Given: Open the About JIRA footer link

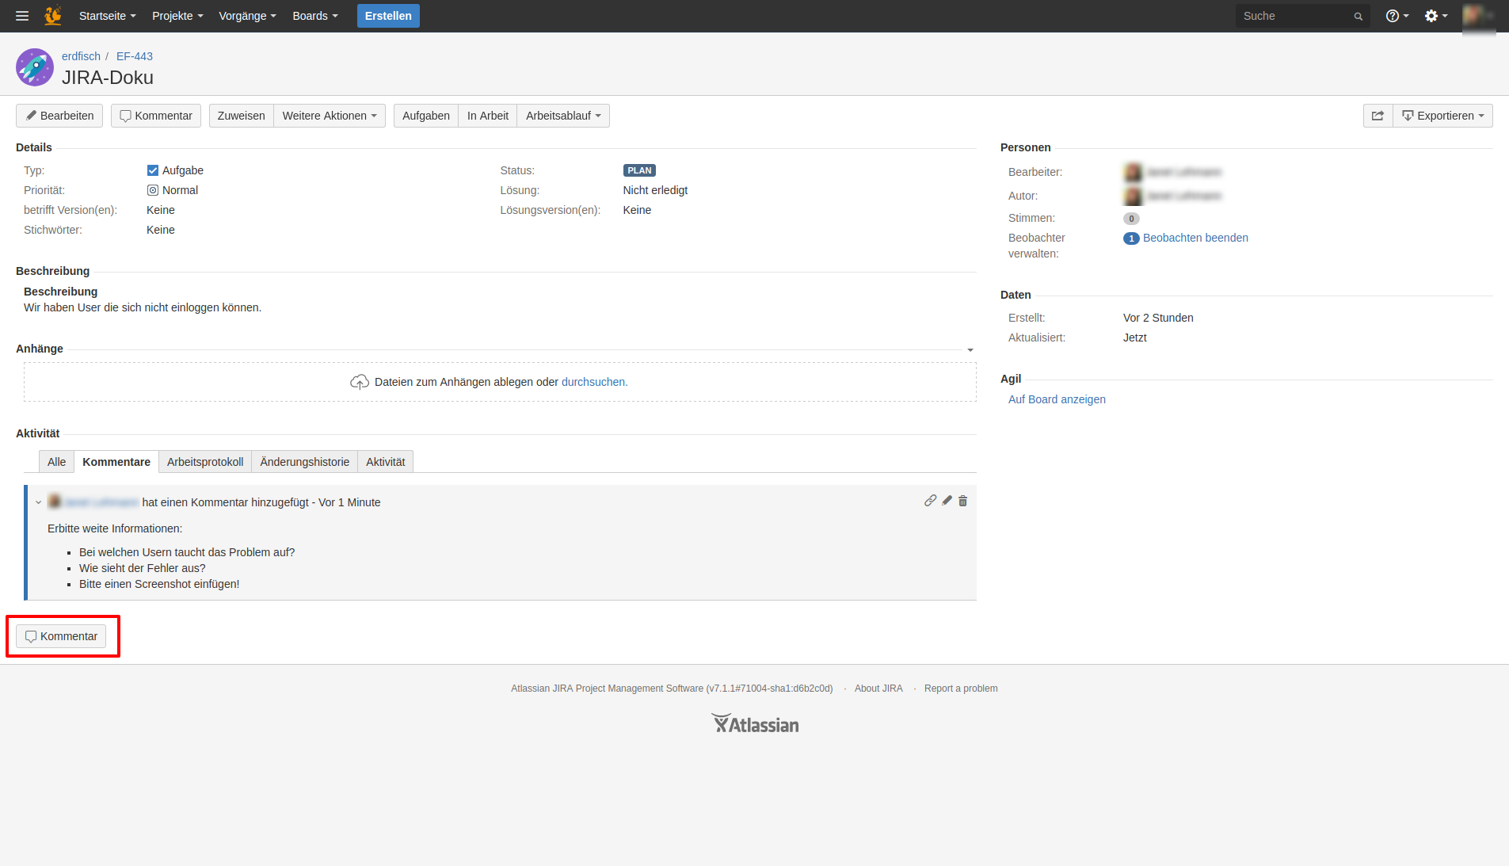Looking at the screenshot, I should click(878, 689).
